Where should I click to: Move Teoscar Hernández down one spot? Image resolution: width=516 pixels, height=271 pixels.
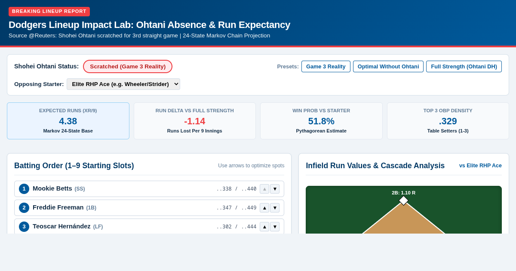coord(275,227)
